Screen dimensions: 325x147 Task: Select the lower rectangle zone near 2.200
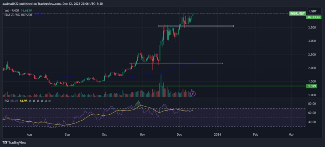click(176, 63)
